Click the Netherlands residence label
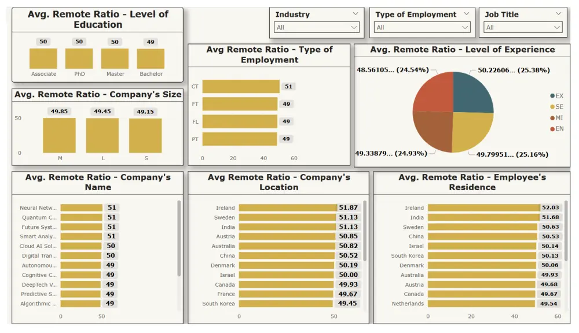The height and width of the screenshot is (333, 579). click(x=408, y=304)
